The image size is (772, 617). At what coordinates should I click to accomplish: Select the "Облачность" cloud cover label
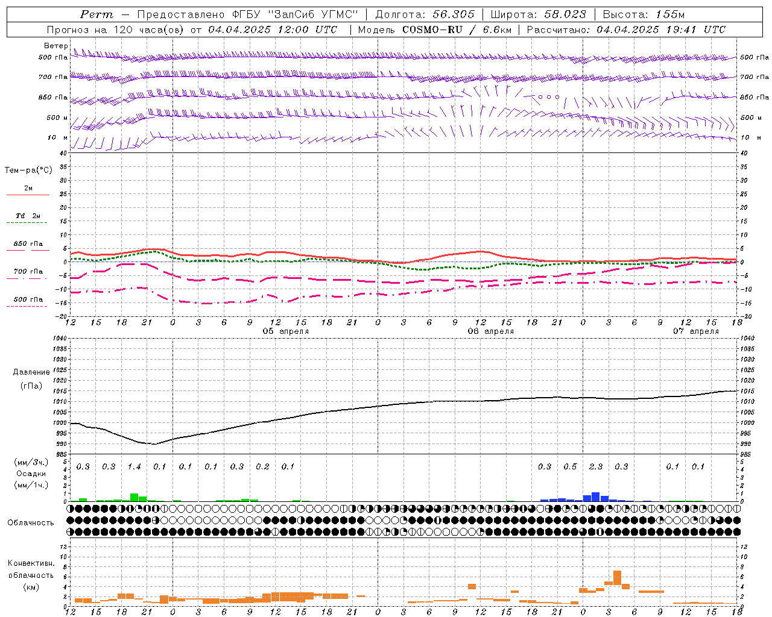point(31,523)
